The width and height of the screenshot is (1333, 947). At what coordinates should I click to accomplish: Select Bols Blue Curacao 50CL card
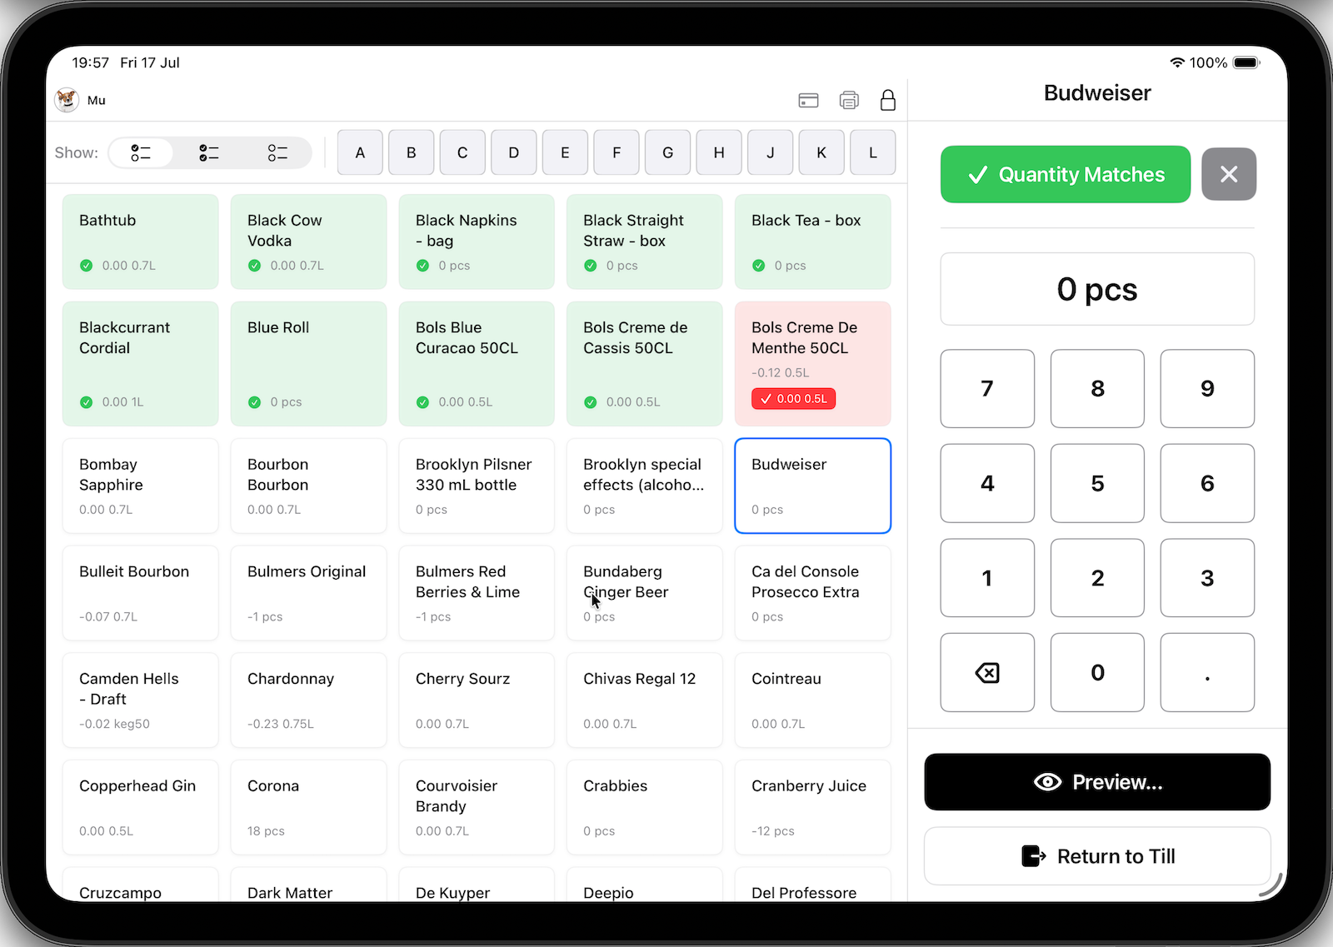tap(477, 363)
